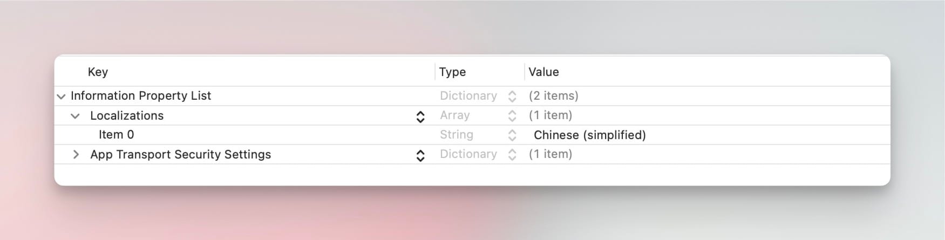Image resolution: width=945 pixels, height=240 pixels.
Task: Open the String type popup for Item 0
Action: tap(512, 135)
